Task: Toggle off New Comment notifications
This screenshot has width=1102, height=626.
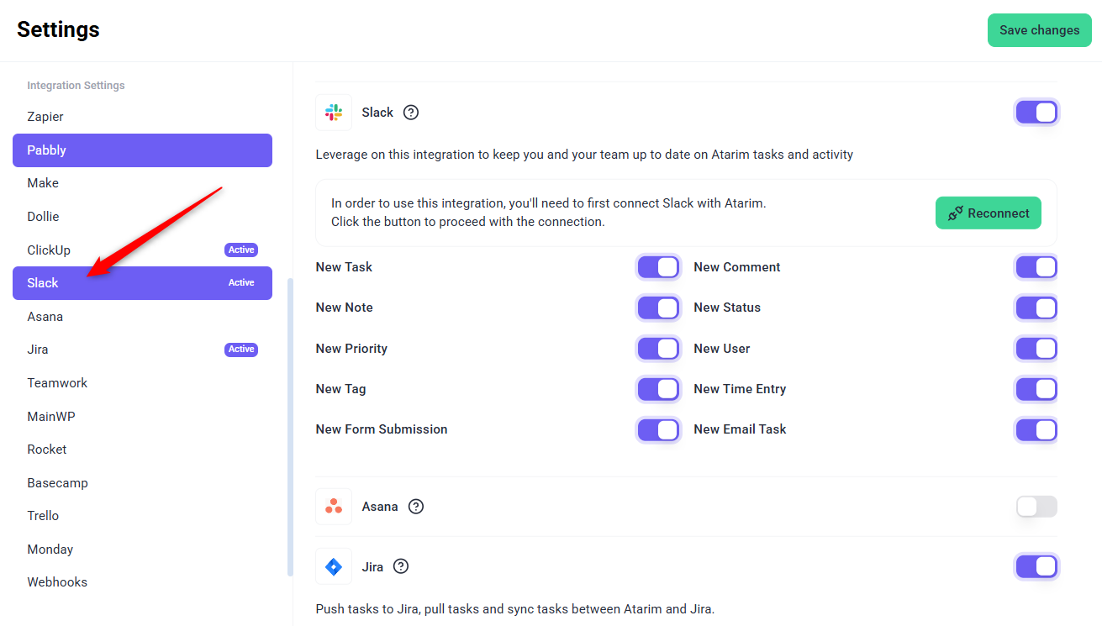Action: tap(1036, 267)
